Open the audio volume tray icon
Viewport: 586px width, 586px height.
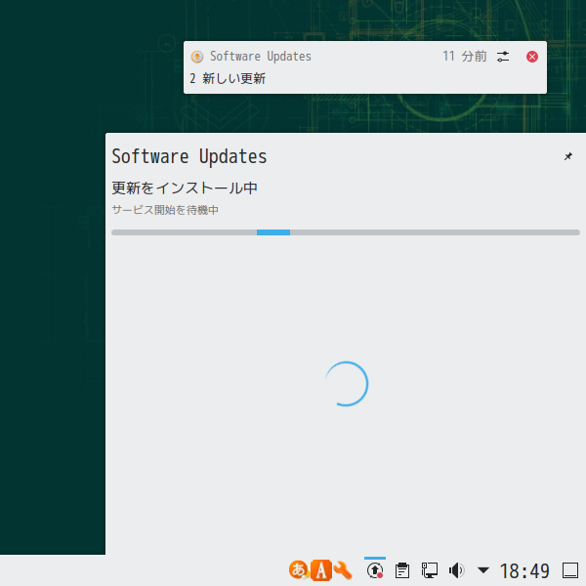[456, 570]
